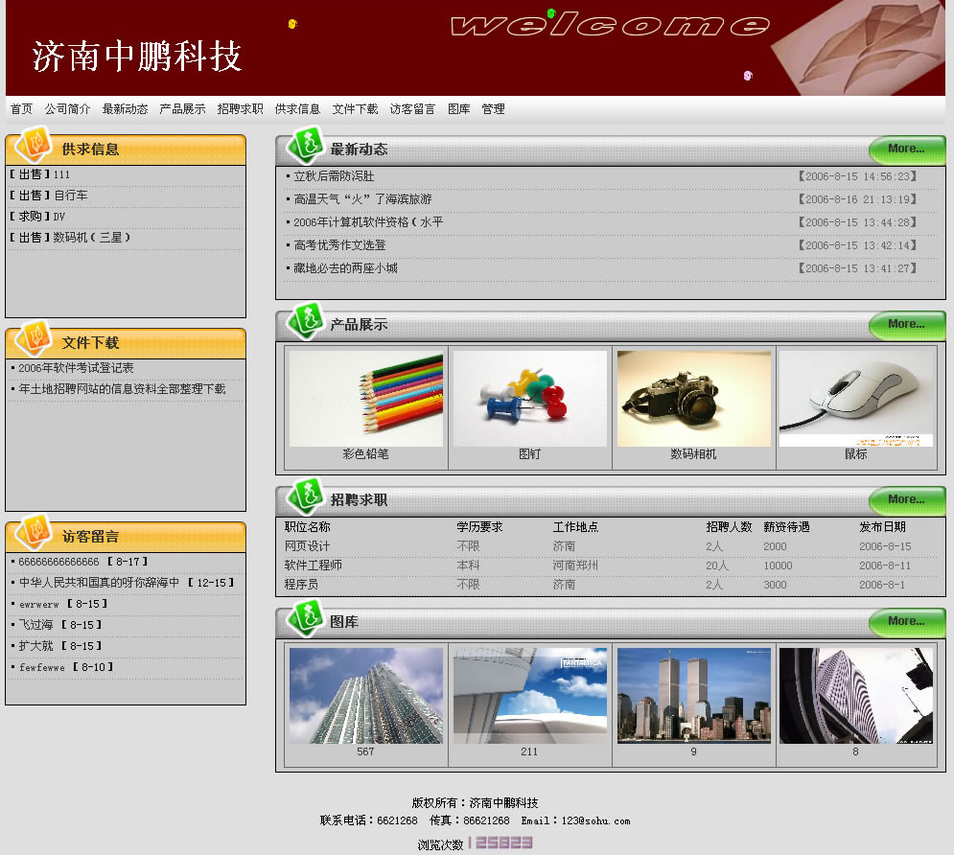This screenshot has width=954, height=855.
Task: Expand more listings with 招聘求职 More button
Action: pyautogui.click(x=906, y=500)
